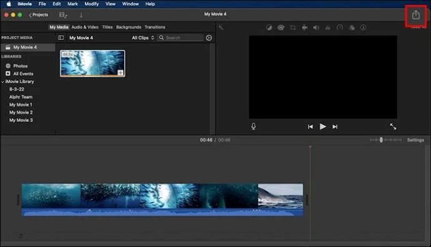The height and width of the screenshot is (247, 431).
Task: Open the Mark menu
Action: [72, 4]
